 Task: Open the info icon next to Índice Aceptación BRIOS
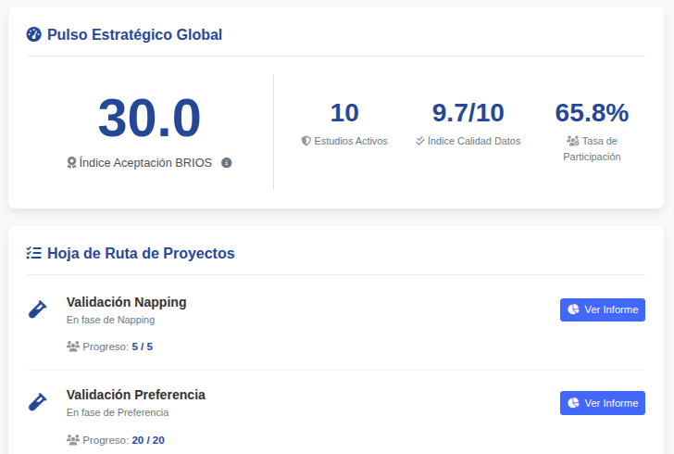[227, 163]
